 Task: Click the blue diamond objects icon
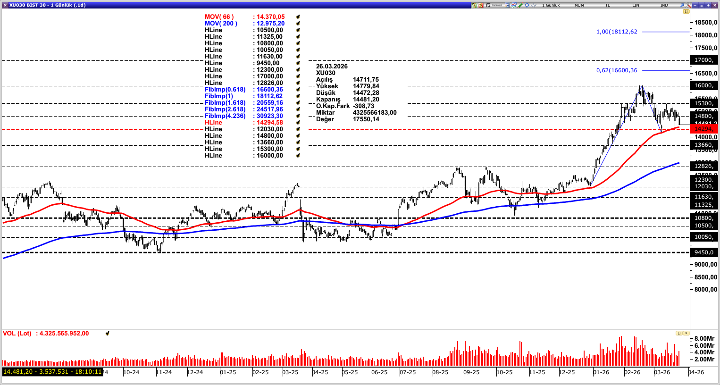[x=527, y=5]
